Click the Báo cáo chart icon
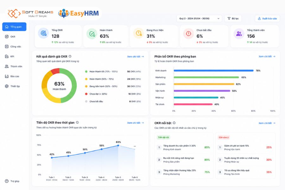 [x=7, y=76]
